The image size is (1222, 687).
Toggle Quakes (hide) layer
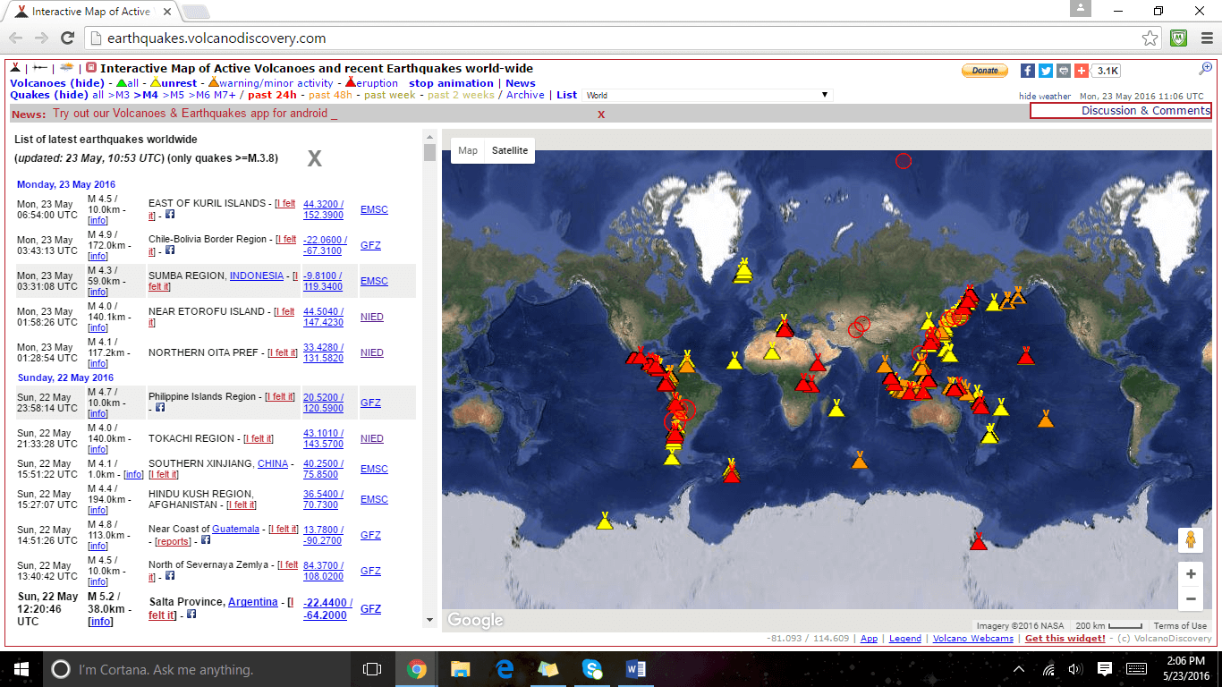tap(49, 95)
